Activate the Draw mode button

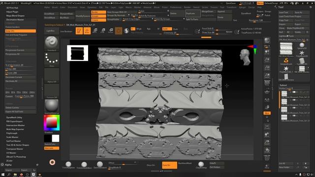point(87,30)
